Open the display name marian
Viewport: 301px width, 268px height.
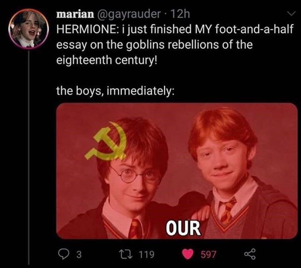pyautogui.click(x=75, y=14)
